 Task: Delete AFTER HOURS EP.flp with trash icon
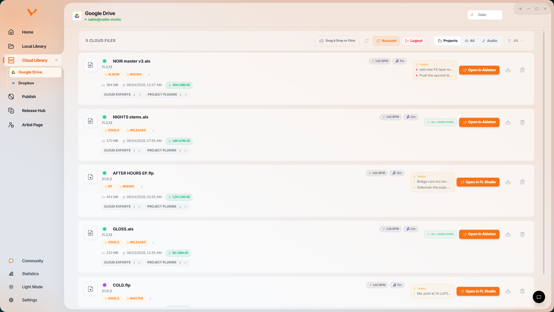[x=522, y=182]
